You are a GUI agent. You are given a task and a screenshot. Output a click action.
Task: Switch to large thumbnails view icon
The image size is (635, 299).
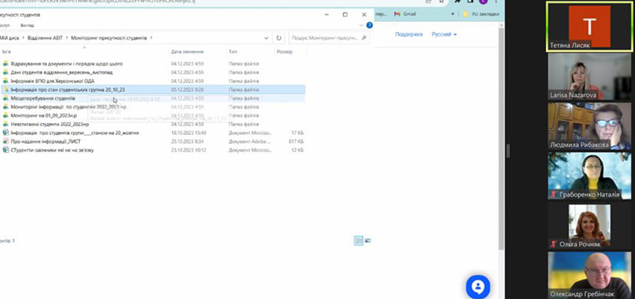(x=368, y=240)
